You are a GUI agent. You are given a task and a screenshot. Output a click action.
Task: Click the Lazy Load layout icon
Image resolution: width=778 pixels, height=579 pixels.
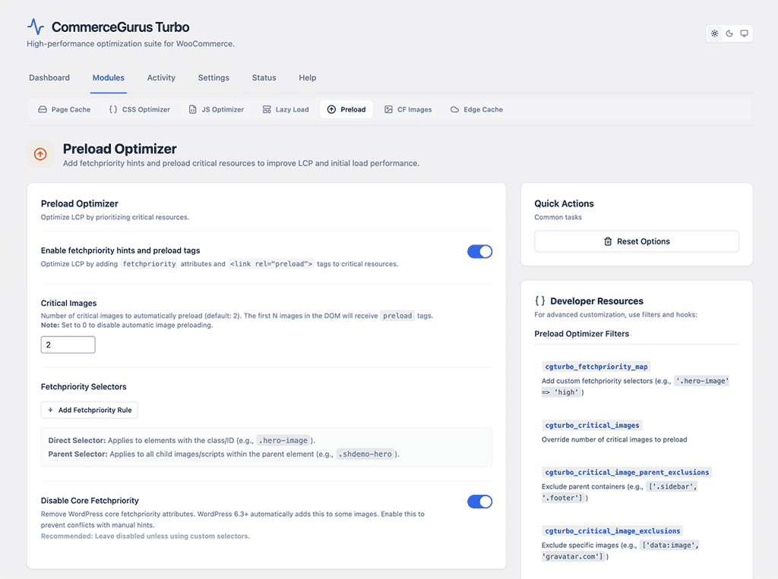tap(267, 109)
